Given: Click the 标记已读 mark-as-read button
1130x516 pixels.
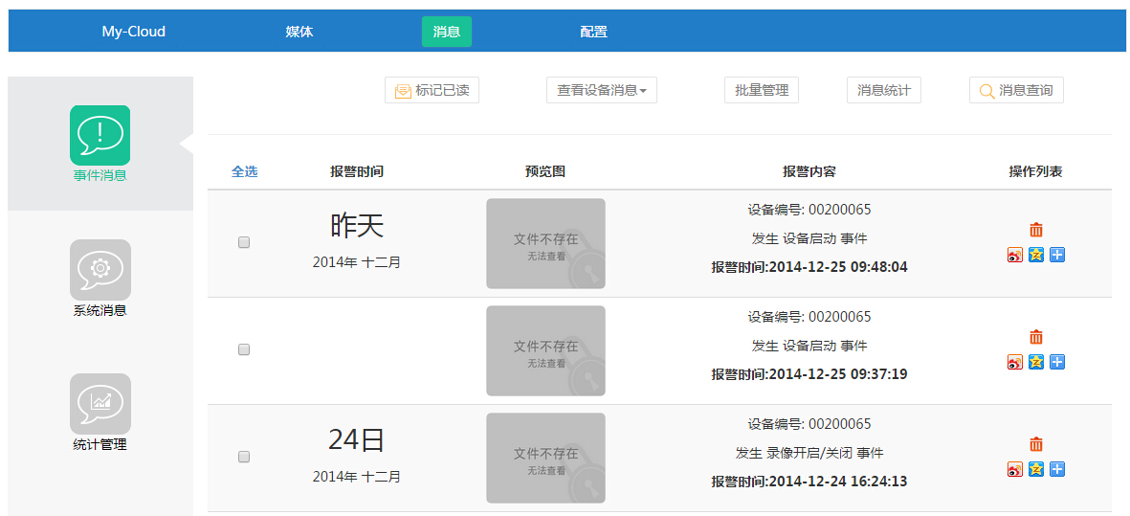Looking at the screenshot, I should click(x=432, y=91).
